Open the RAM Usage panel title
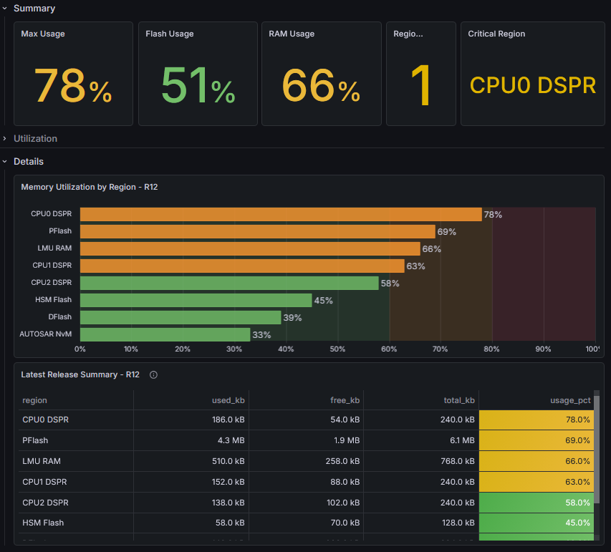611x552 pixels. 292,34
